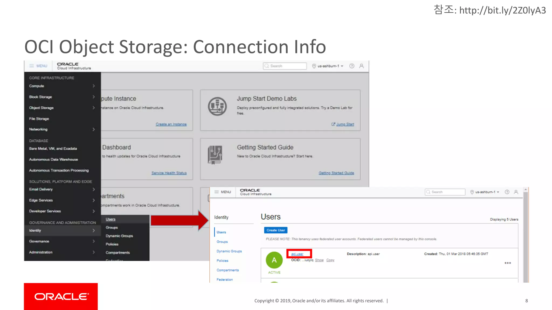The height and width of the screenshot is (310, 552).
Task: Select Federation in Identity sidebar
Action: 225,280
